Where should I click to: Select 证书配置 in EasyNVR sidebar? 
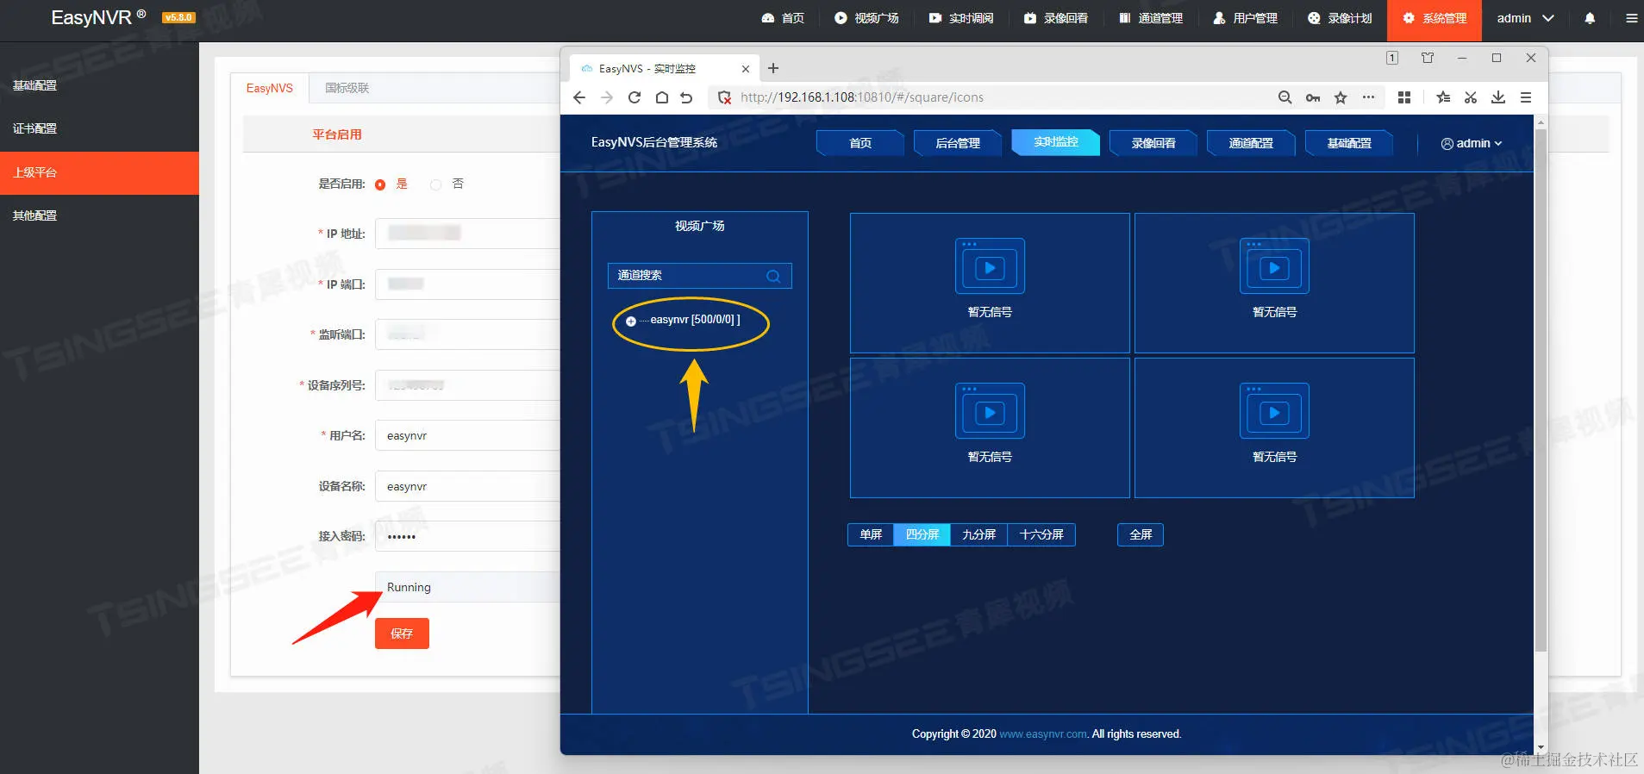pyautogui.click(x=99, y=128)
